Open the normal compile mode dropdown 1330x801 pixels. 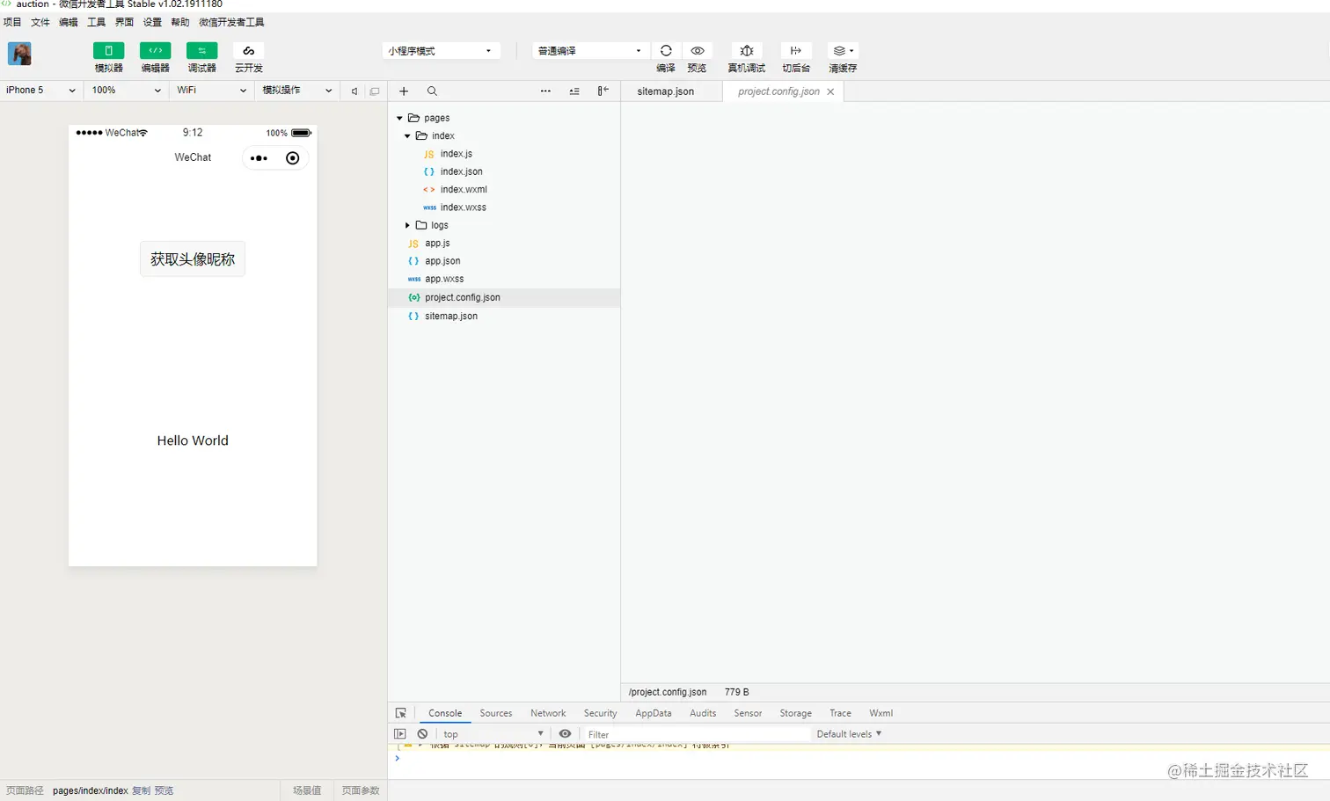tap(590, 51)
